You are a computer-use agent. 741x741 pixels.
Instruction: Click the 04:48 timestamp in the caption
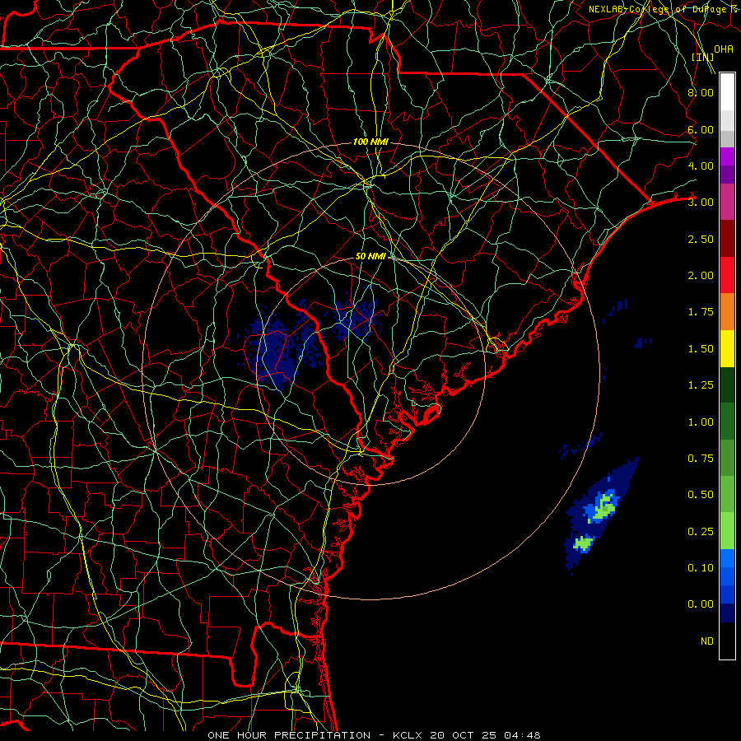tap(522, 735)
